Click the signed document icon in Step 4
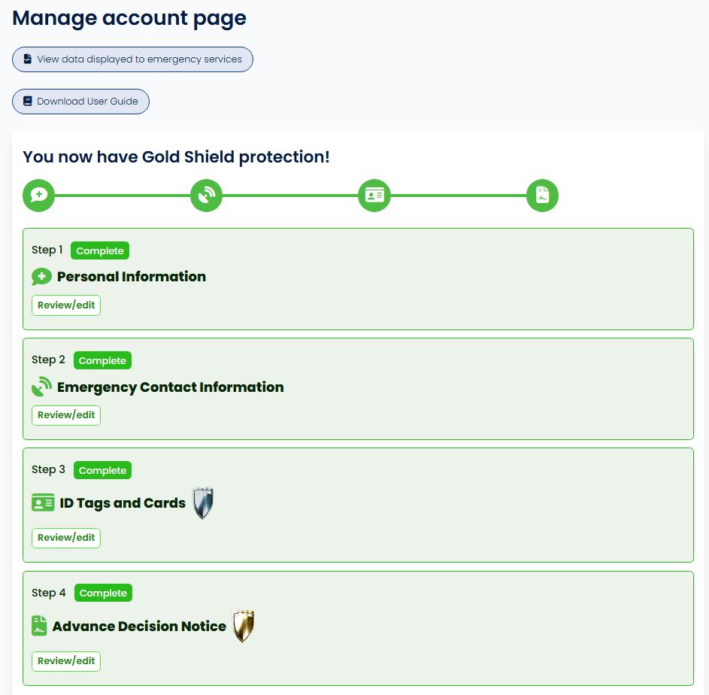 coord(38,626)
